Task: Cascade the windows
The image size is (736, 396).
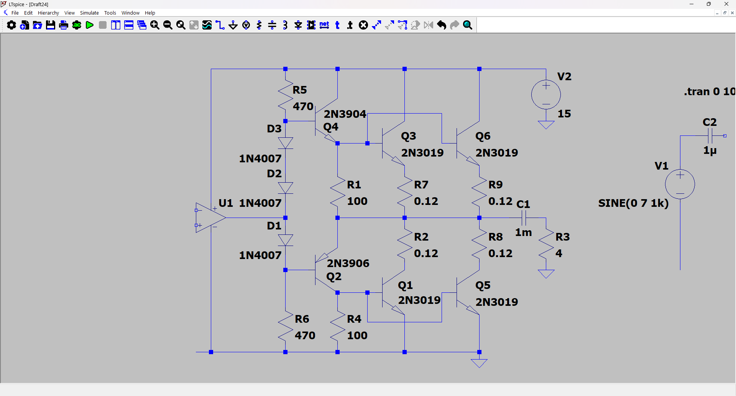Action: (x=142, y=25)
